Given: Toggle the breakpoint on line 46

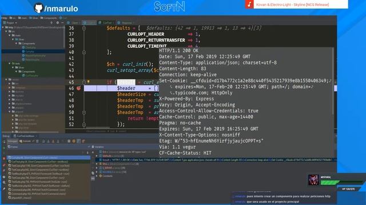Looking at the screenshot, I should pos(79,88).
